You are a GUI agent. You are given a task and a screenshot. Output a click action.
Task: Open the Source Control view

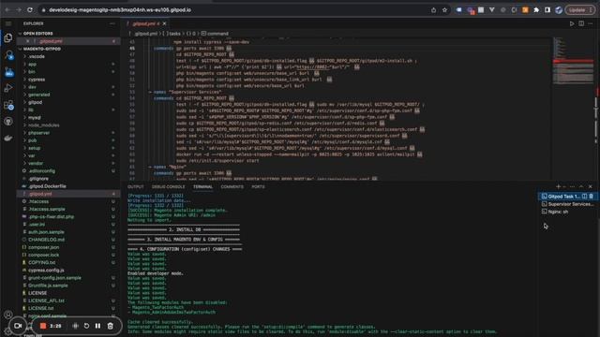click(x=8, y=72)
